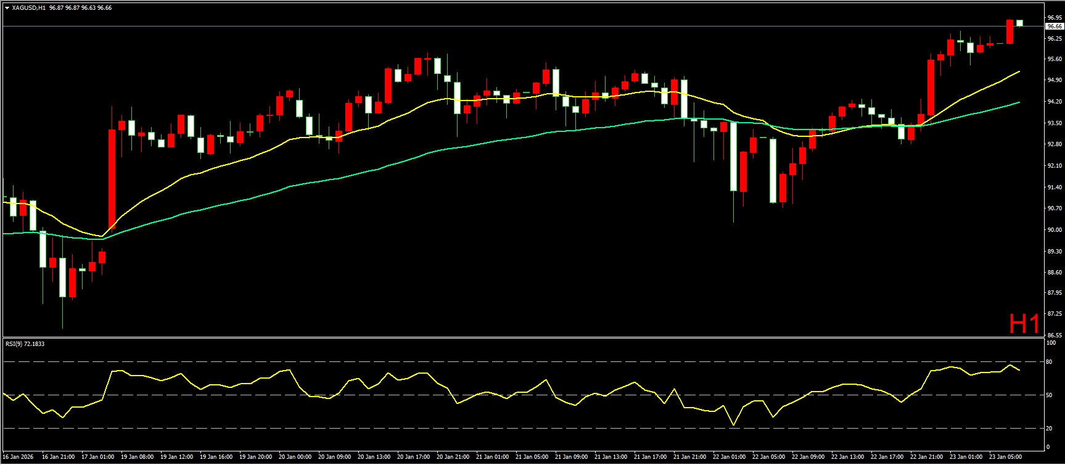This screenshot has height=465, width=1065.
Task: Click the 86.55 price on the scale
Action: pos(1054,335)
